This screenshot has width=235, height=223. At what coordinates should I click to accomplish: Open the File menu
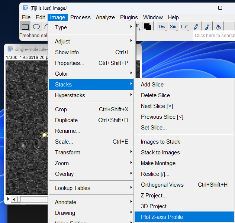click(26, 17)
